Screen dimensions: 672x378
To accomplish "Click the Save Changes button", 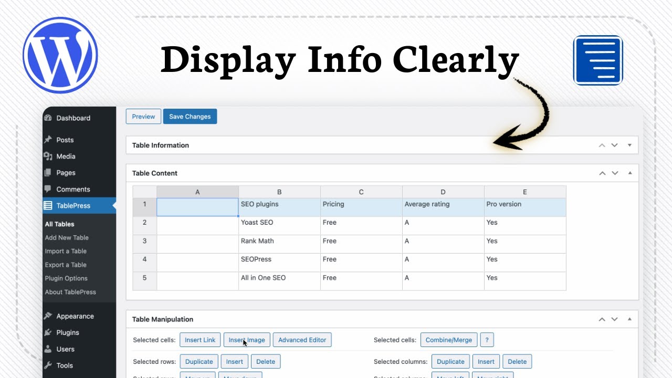I will point(190,117).
